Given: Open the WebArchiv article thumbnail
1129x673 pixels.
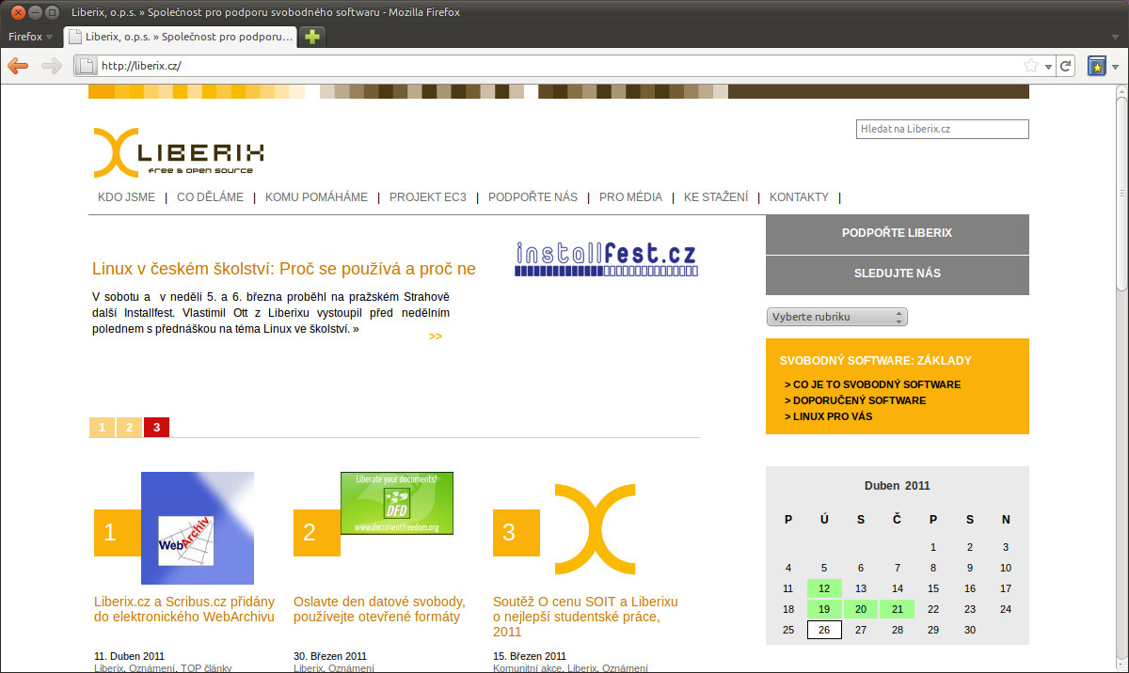Looking at the screenshot, I should 198,528.
